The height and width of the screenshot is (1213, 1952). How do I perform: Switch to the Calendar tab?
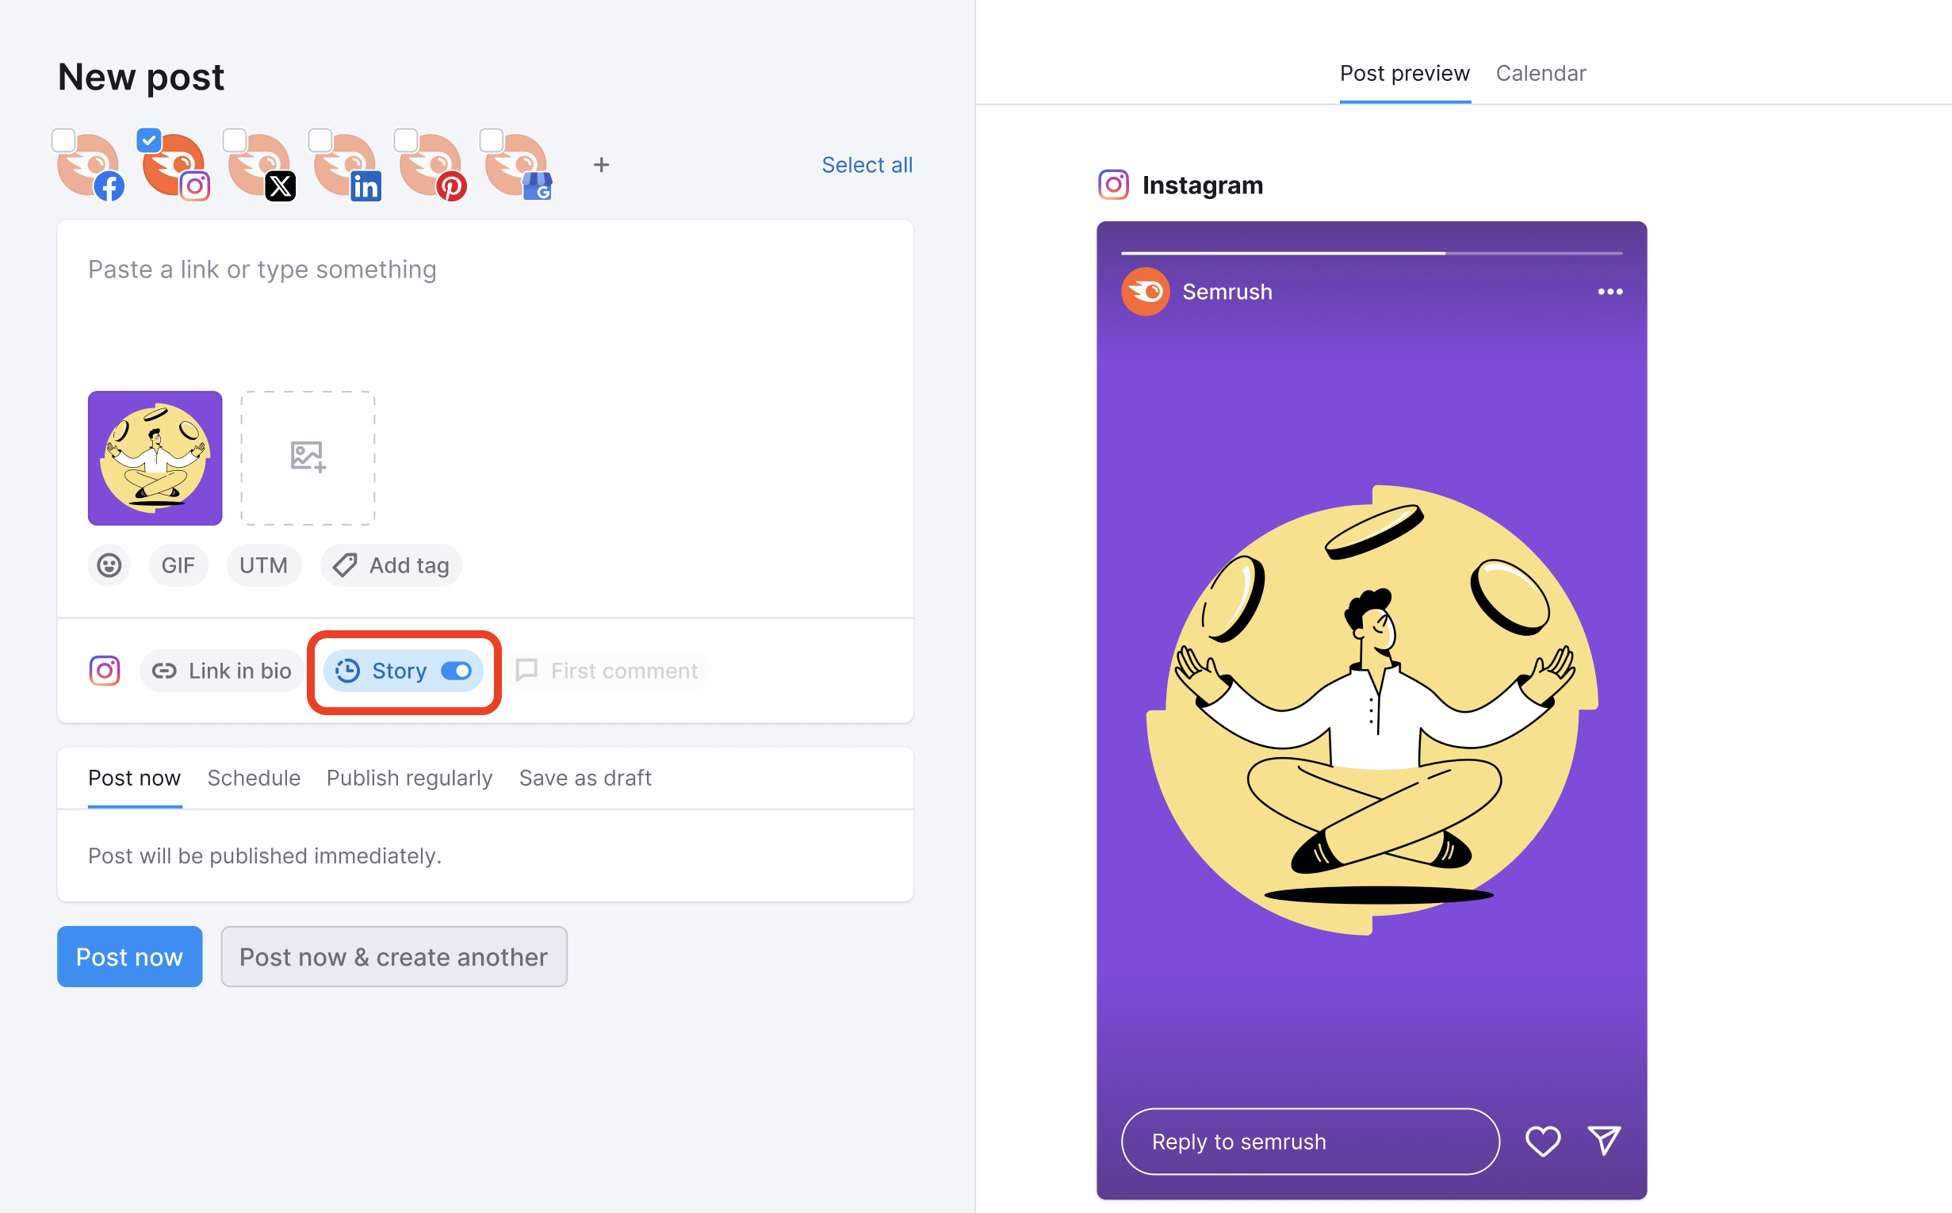coord(1541,73)
